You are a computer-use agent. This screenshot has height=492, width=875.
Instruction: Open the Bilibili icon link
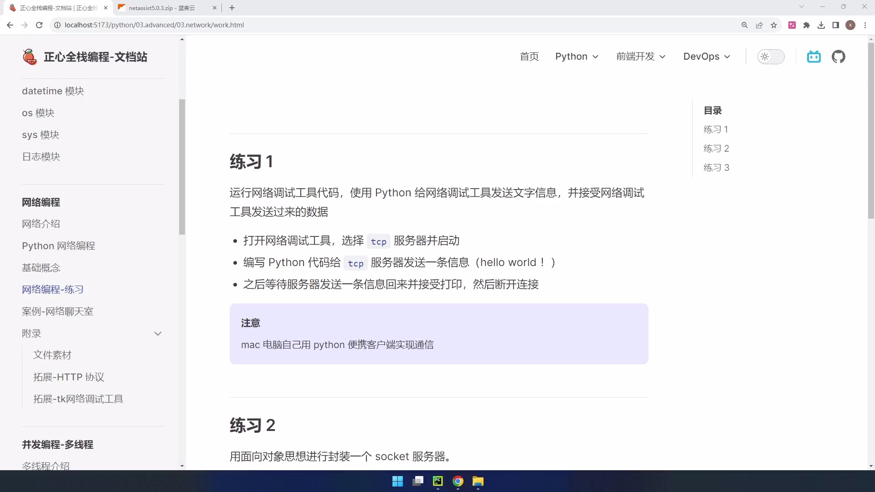(x=813, y=56)
